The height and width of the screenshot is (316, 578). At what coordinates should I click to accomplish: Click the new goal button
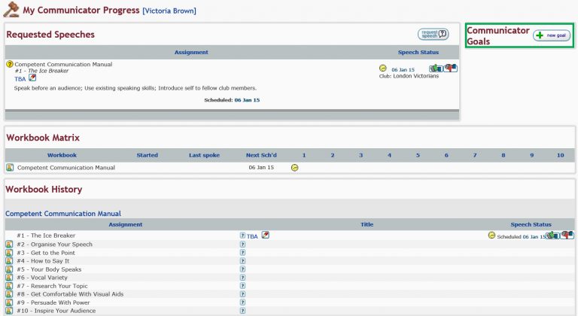click(552, 35)
